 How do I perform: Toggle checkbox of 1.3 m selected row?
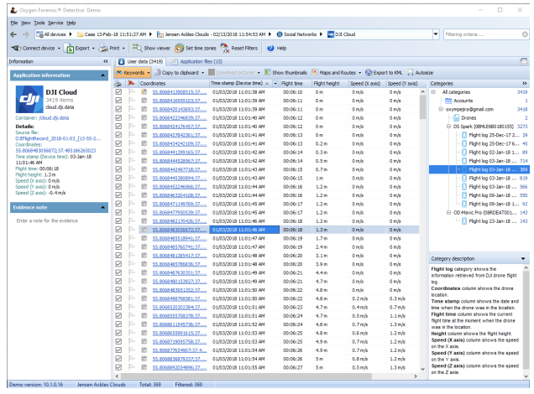118,230
